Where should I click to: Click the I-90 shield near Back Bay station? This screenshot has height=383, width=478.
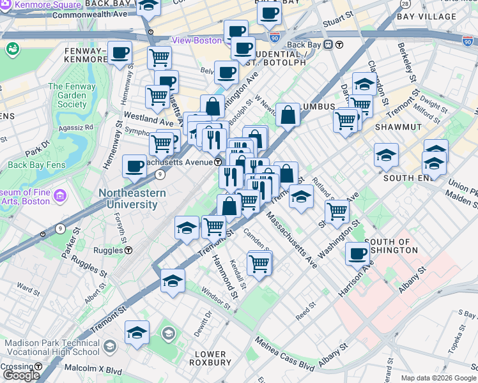tap(275, 37)
